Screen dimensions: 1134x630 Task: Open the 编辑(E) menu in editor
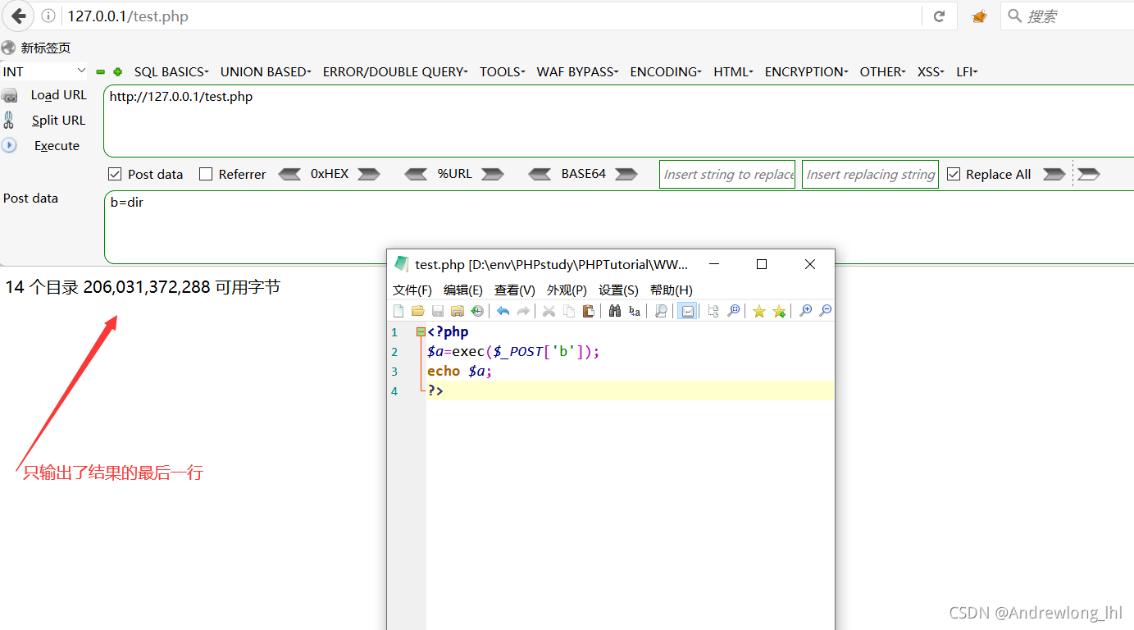[463, 290]
